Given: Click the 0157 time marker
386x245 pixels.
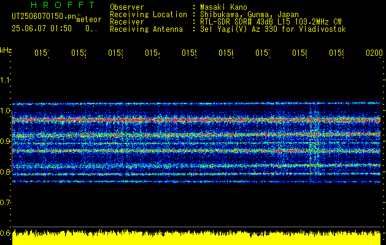Looking at the screenshot, I should [263, 53].
